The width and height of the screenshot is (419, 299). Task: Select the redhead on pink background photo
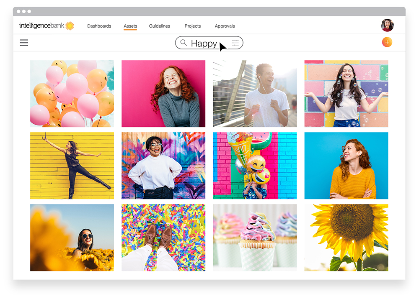click(163, 94)
